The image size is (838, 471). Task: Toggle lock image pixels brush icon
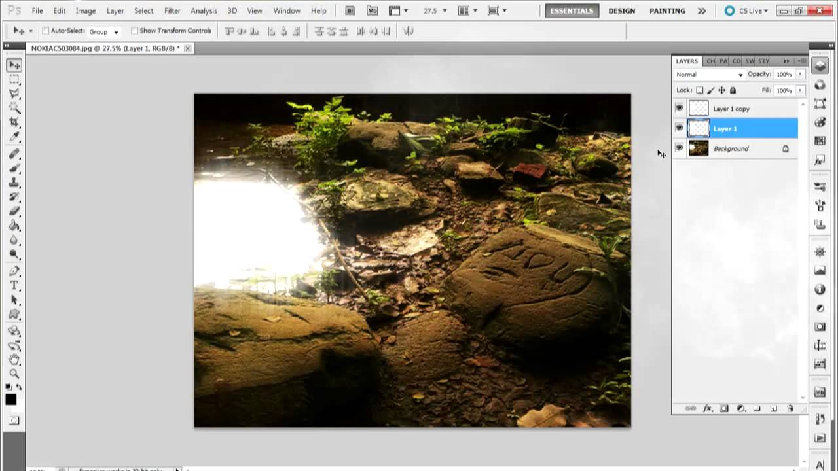click(711, 90)
